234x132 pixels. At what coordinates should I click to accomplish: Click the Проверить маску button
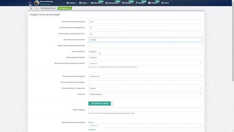click(101, 103)
